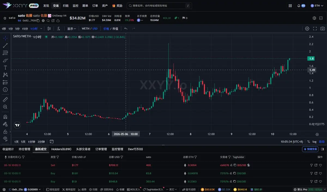Expand the 其它 menu in bottom bar
The height and width of the screenshot is (192, 327).
(x=171, y=189)
